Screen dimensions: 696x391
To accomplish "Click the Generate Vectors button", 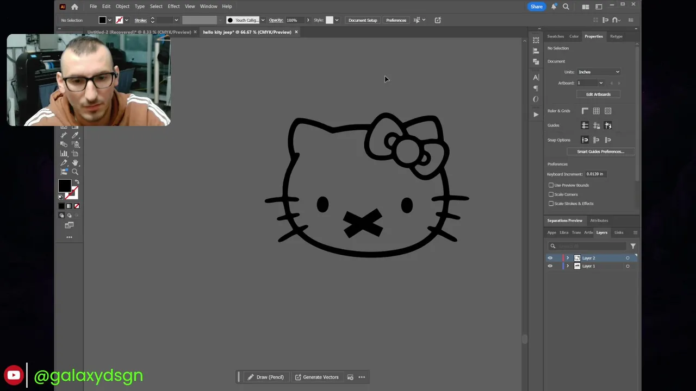I will 316,377.
